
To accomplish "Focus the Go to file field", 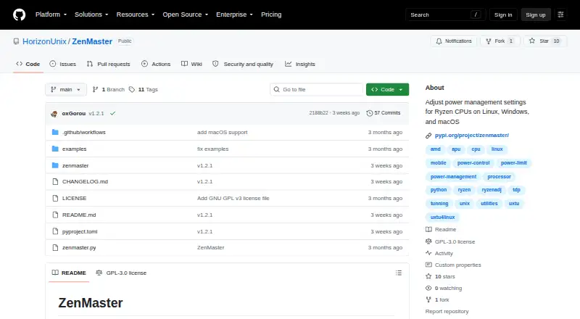I will click(x=317, y=90).
